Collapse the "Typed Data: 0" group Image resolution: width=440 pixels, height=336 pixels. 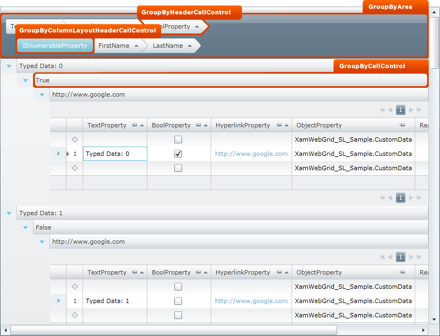(x=9, y=66)
